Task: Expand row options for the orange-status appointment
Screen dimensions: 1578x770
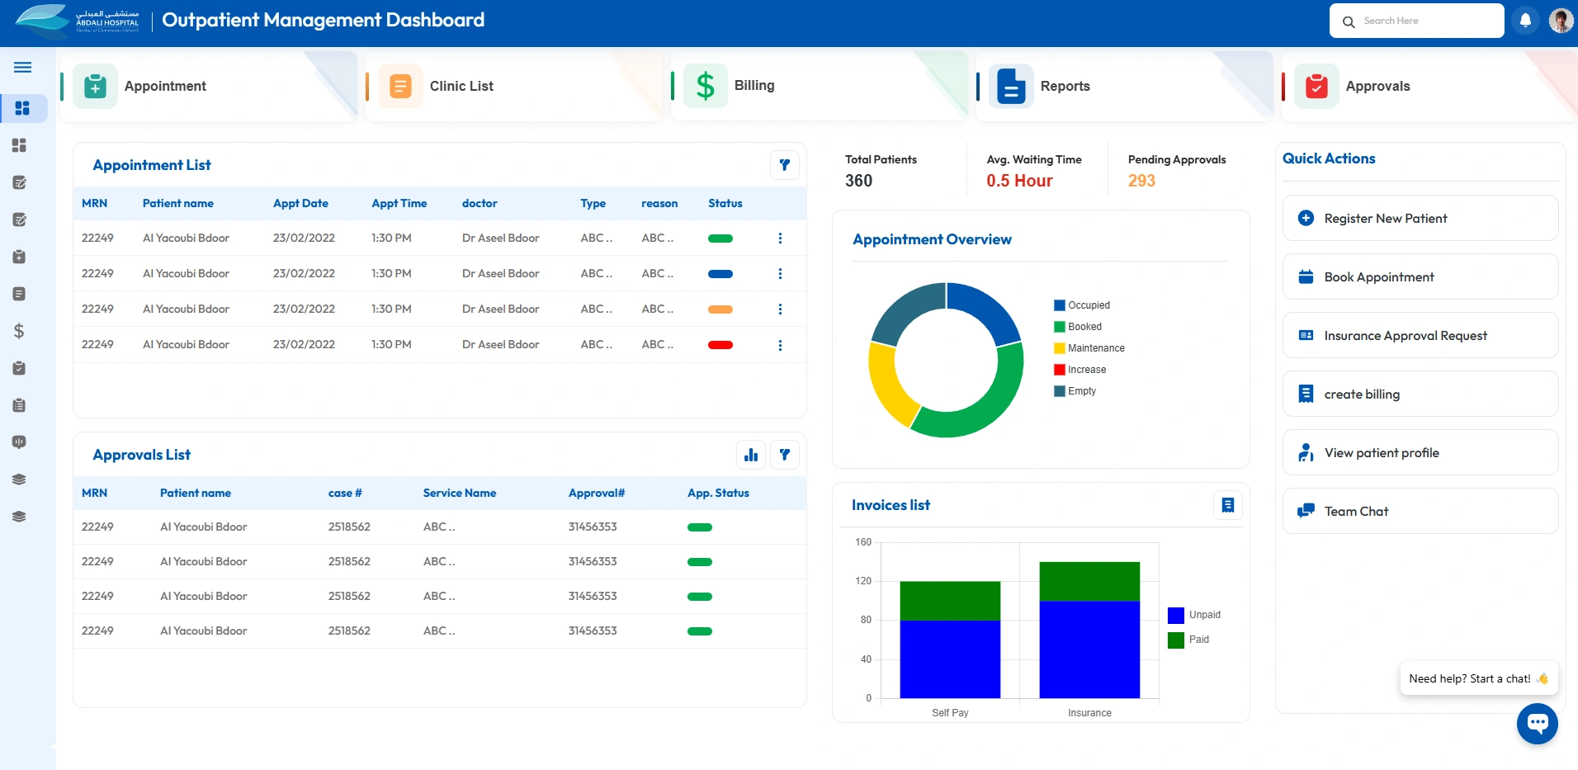Action: tap(780, 309)
